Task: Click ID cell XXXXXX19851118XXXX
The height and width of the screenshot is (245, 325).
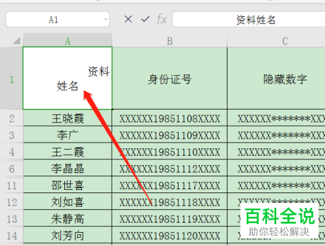Action: pyautogui.click(x=170, y=202)
